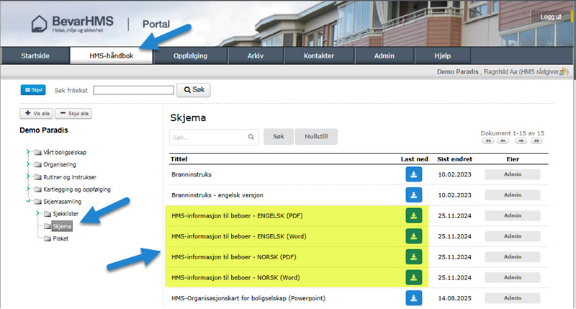Download the Branninstruks document
Image resolution: width=576 pixels, height=309 pixels.
click(413, 174)
